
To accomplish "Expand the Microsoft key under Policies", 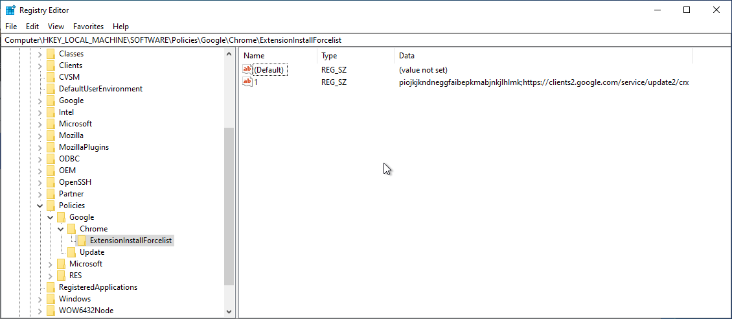I will [51, 264].
